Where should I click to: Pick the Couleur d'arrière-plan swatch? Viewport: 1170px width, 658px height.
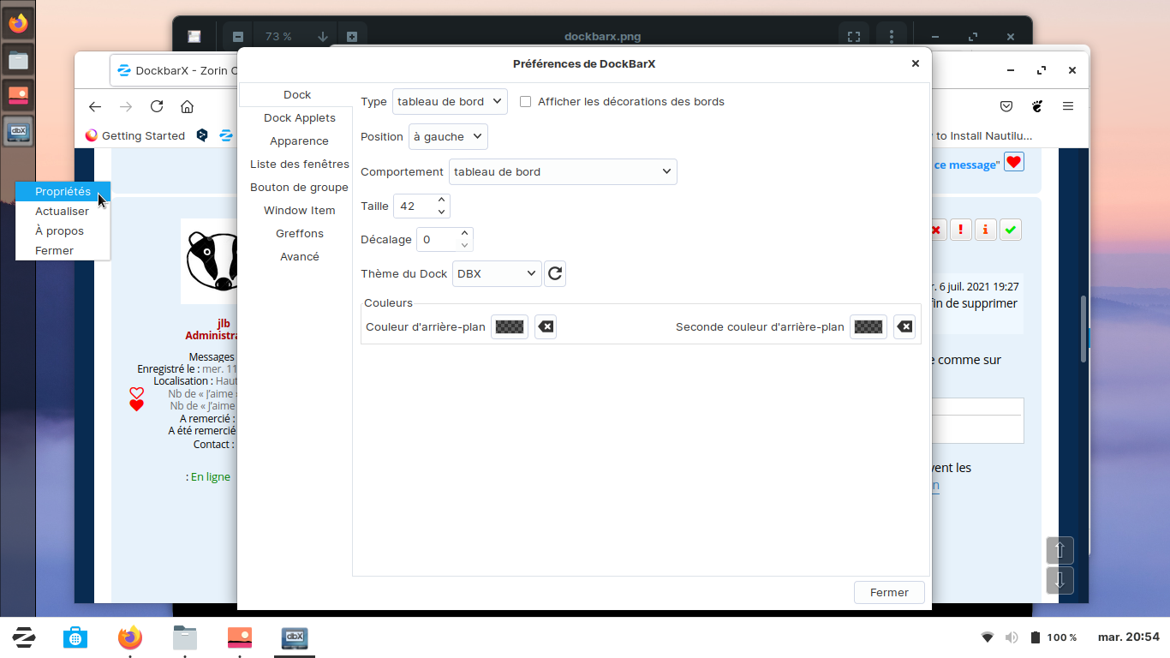(x=510, y=326)
